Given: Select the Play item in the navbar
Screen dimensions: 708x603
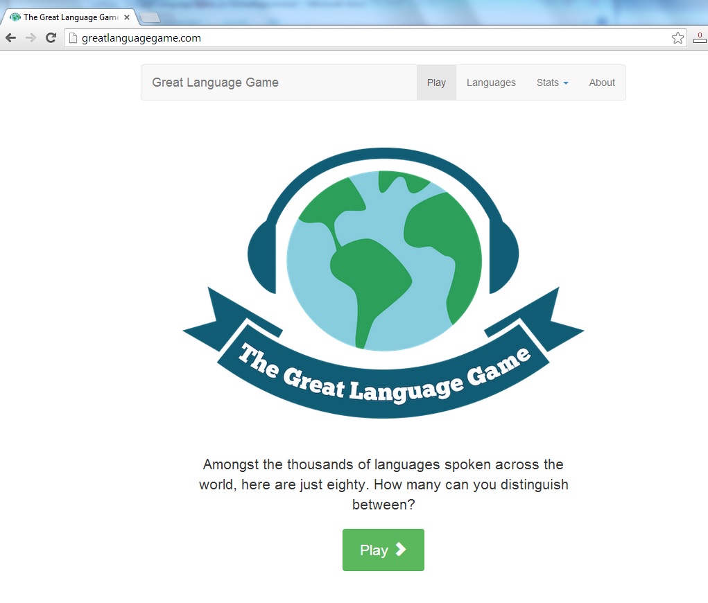Looking at the screenshot, I should [x=436, y=82].
